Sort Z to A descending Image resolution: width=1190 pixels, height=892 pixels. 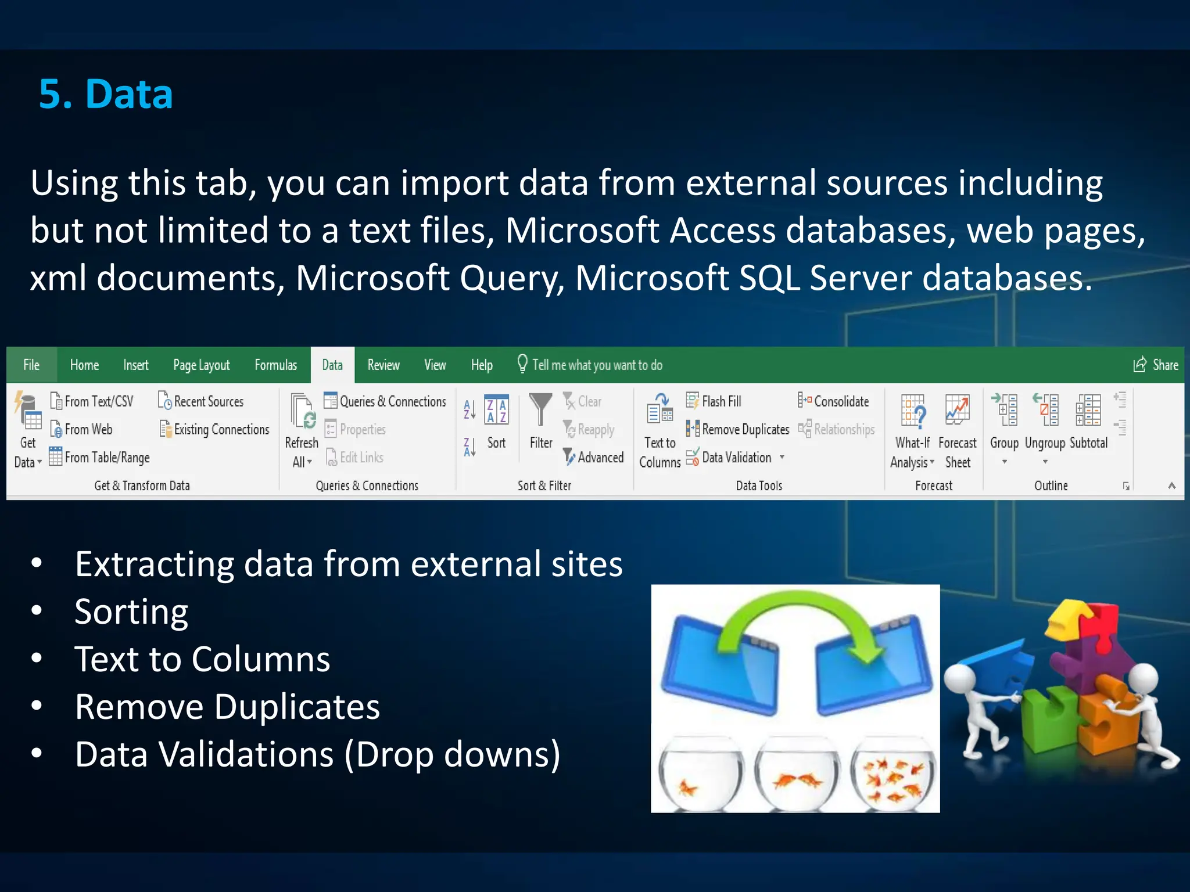coord(469,447)
